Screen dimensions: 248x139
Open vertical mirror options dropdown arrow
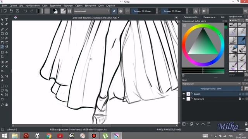208,11
